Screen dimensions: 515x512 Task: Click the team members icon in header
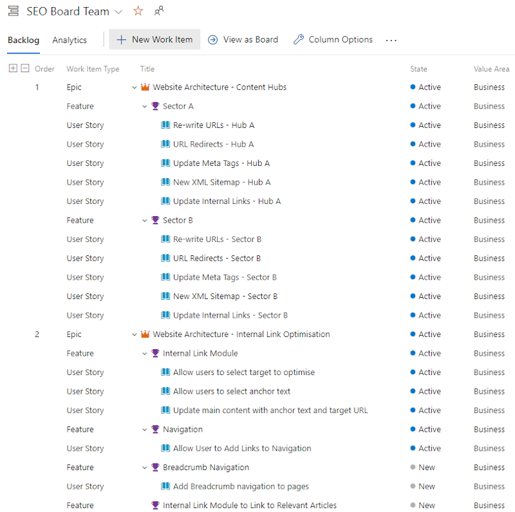(x=159, y=12)
